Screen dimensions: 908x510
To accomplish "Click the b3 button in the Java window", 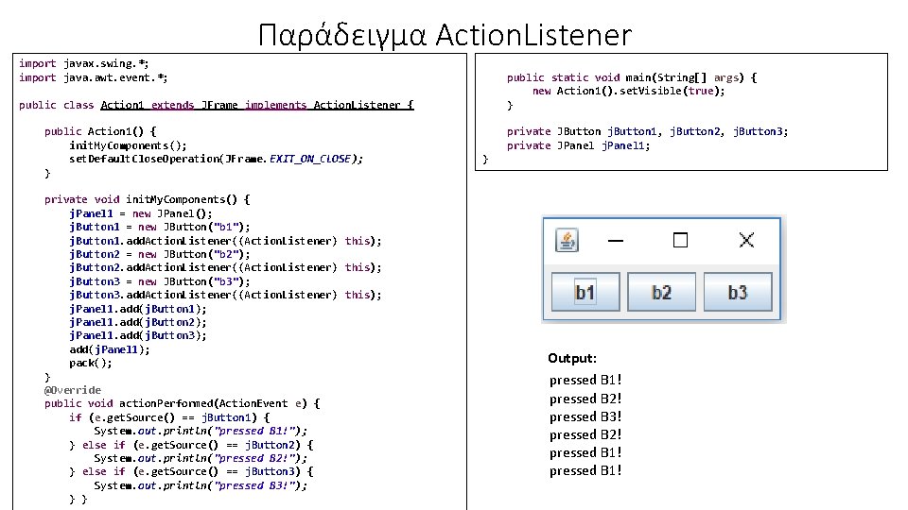I will pyautogui.click(x=738, y=292).
